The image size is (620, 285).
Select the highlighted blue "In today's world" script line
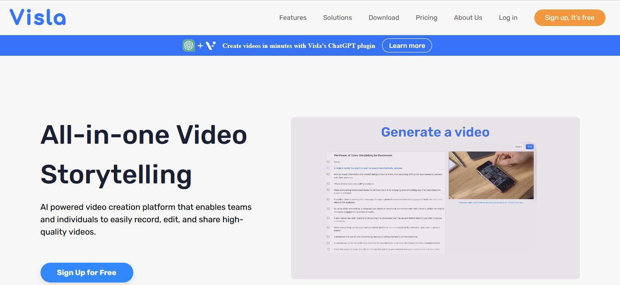pyautogui.click(x=368, y=168)
